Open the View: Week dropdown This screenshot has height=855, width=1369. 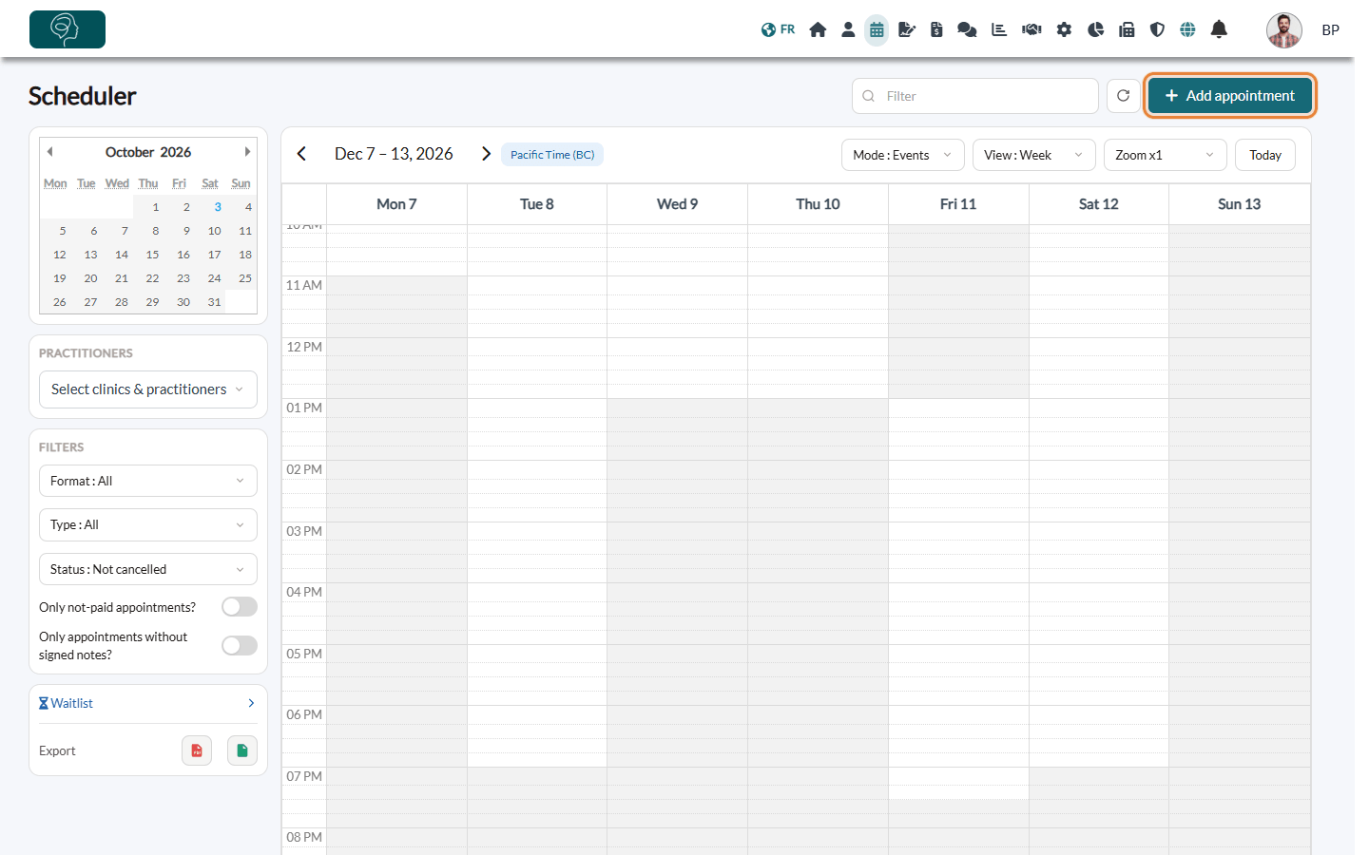click(x=1034, y=155)
